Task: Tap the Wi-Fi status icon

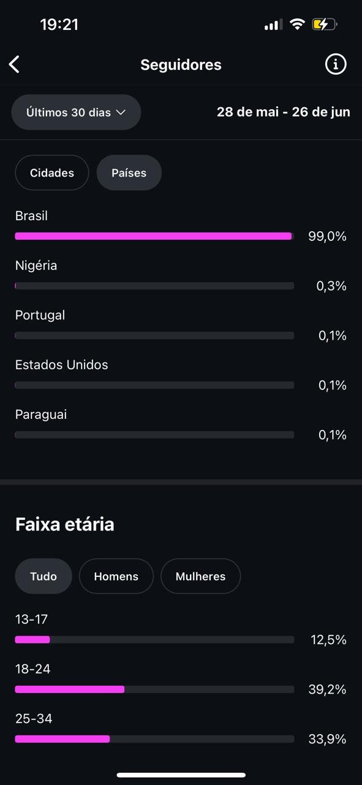Action: tap(298, 25)
